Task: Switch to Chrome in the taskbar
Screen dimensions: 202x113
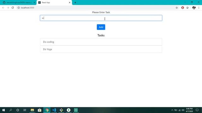Action: tap(47, 110)
